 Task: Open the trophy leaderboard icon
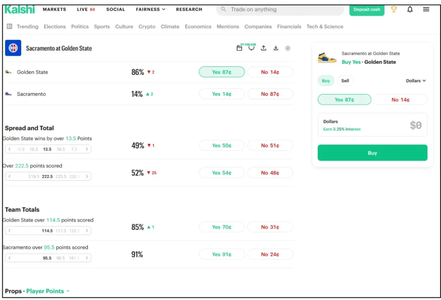point(394,9)
